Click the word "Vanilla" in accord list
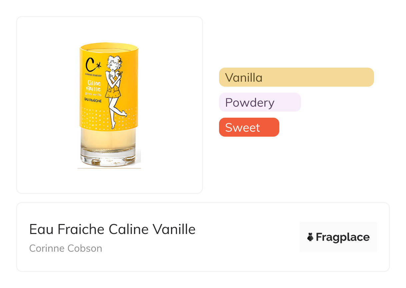 pyautogui.click(x=244, y=78)
